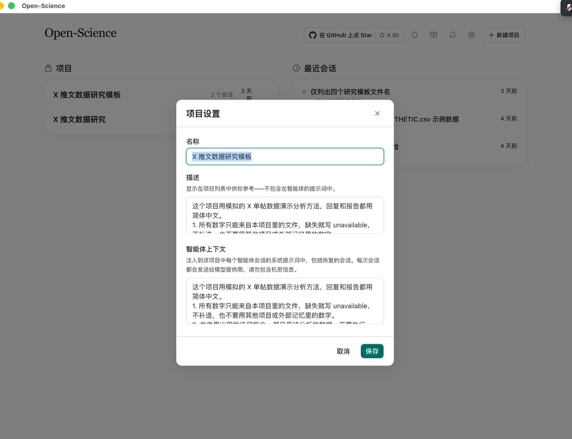
Task: Click the 2 个会话 count label
Action: coord(222,95)
